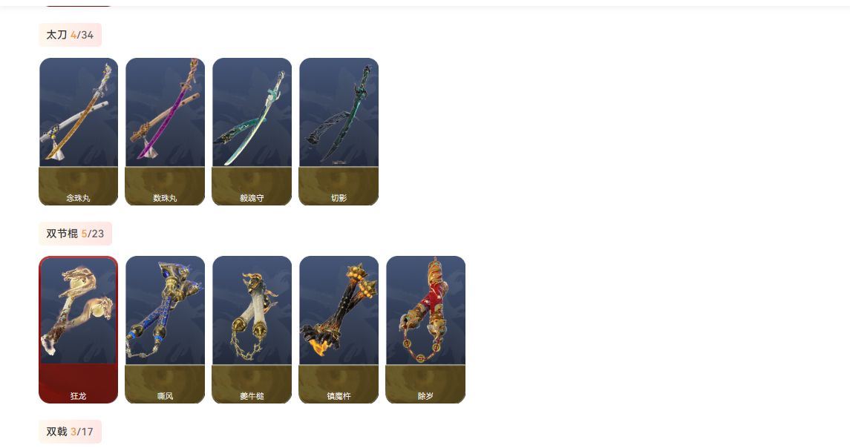850x448 pixels.
Task: Select the 念珠丸 white-gold katana image
Action: 79,112
